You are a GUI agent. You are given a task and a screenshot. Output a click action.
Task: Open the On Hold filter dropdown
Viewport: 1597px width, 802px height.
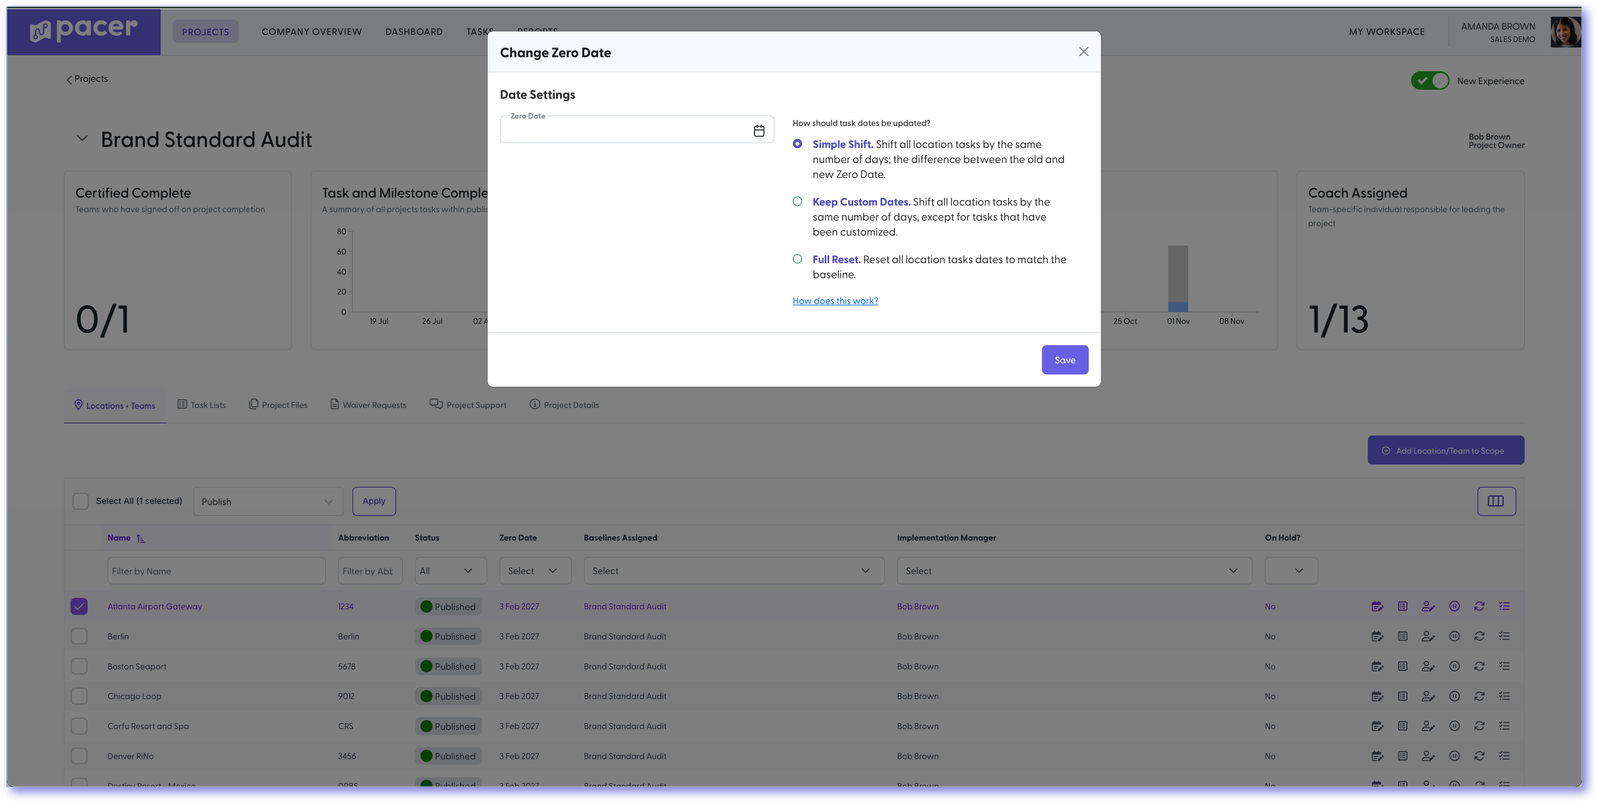(x=1291, y=571)
